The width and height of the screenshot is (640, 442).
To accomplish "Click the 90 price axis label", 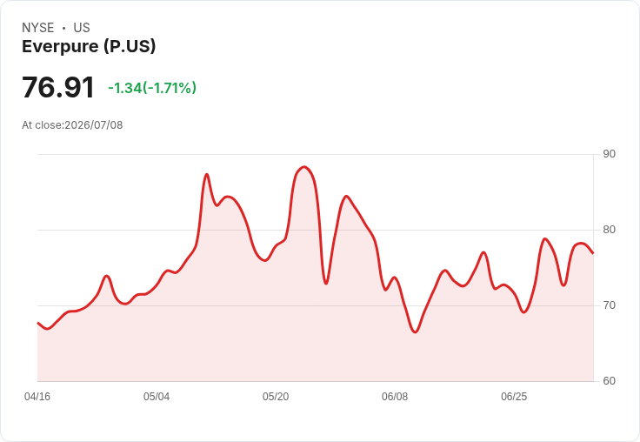I will click(609, 154).
